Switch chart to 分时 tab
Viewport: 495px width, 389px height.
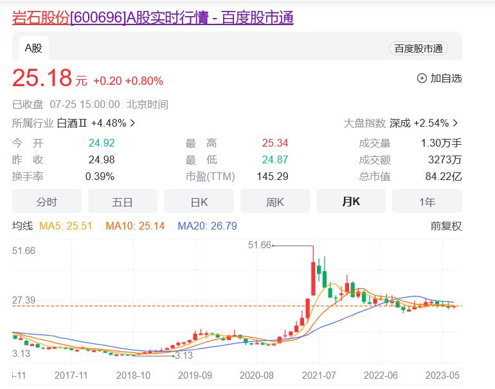47,201
